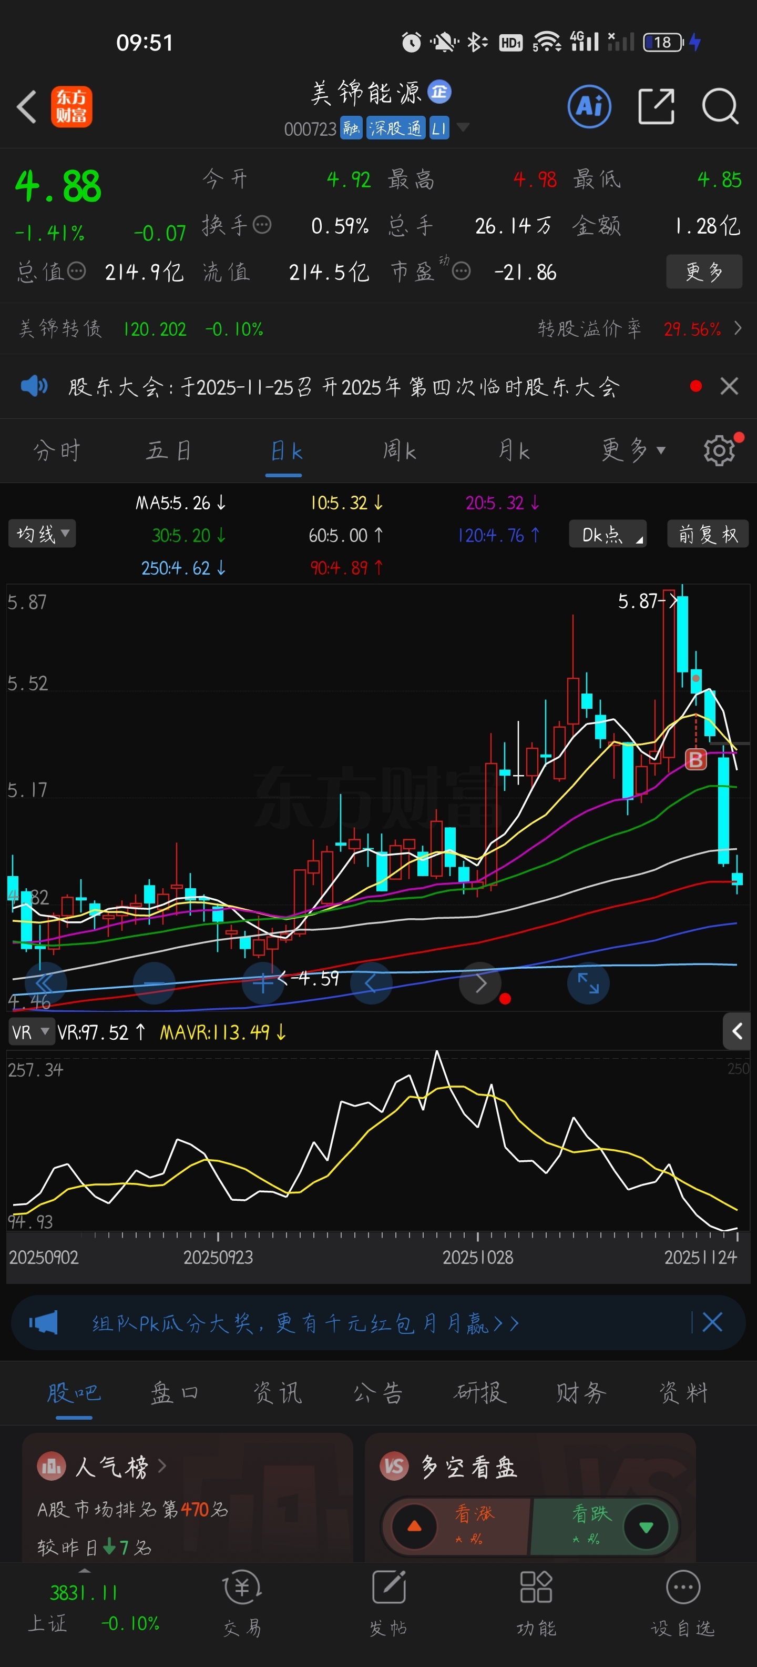Open 美锦转债 convertible bond row

tap(141, 329)
